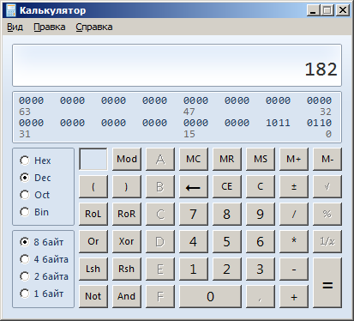
Task: Select 1 байт word size
Action: 42,294
